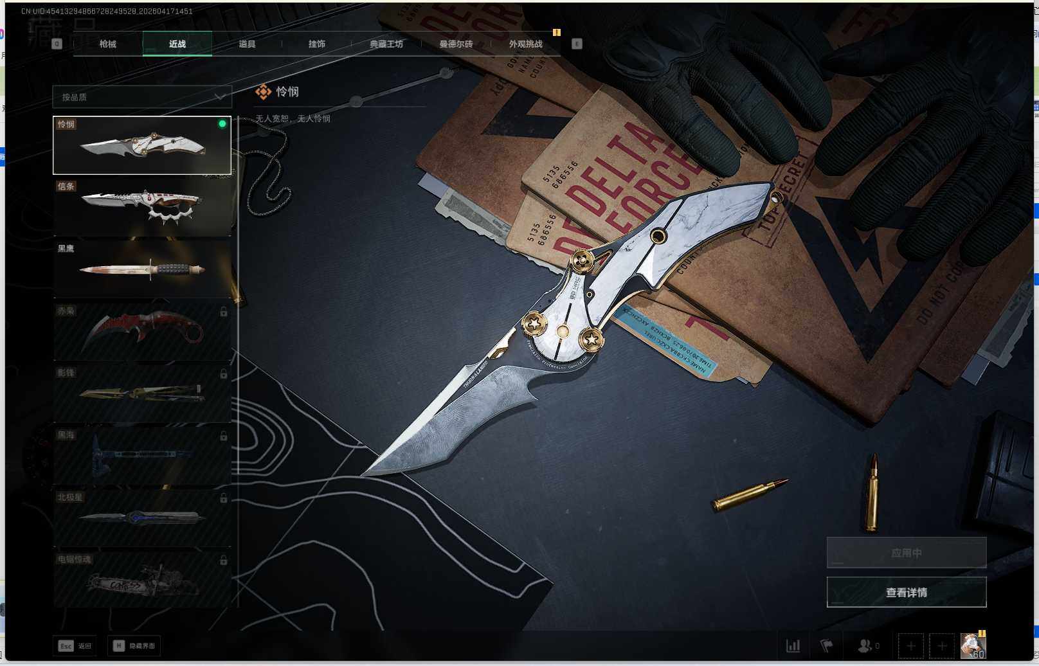
Task: Click the flags icon in bottom bar
Action: pos(827,645)
